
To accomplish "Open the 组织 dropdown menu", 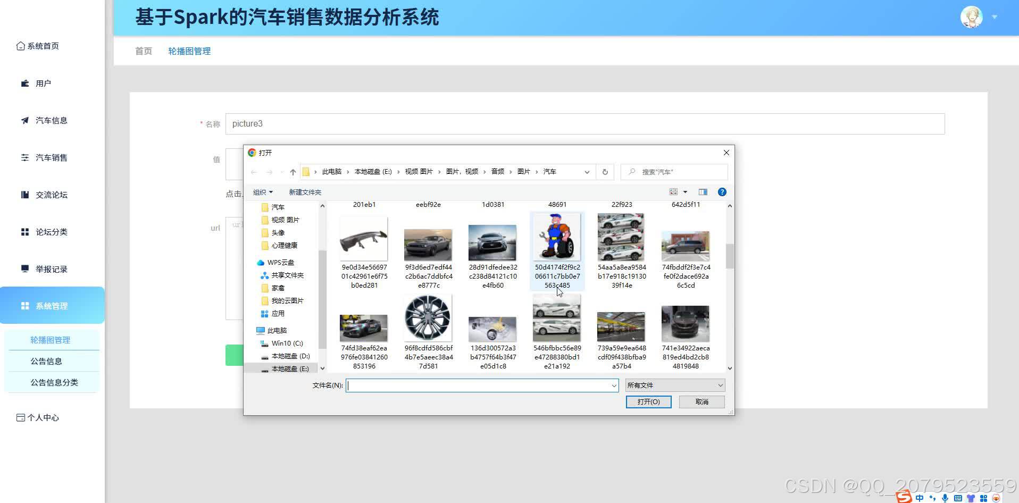I will [263, 192].
